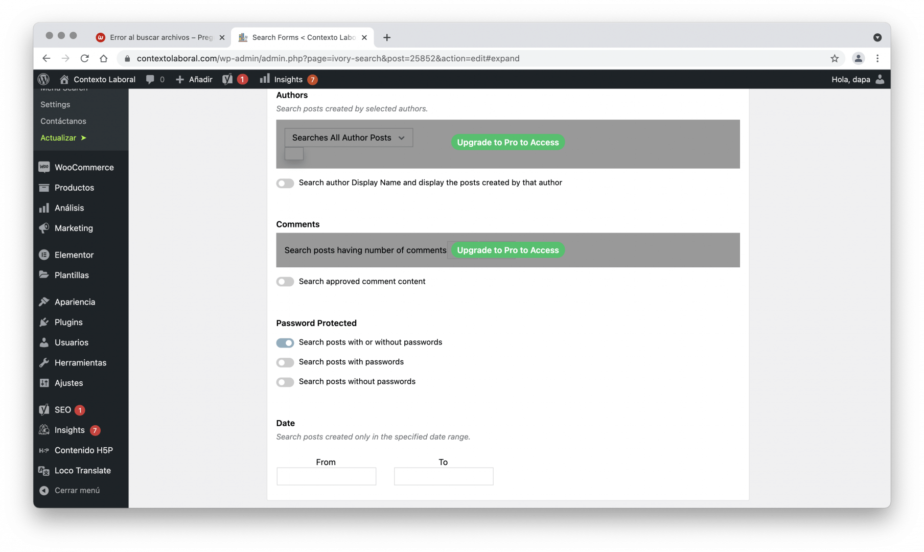Click Upgrade to Pro in Comments section
Image resolution: width=924 pixels, height=552 pixels.
[x=508, y=250]
